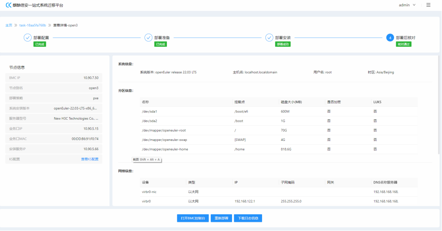Click the 核对通过 status badge
Image resolution: width=442 pixels, height=231 pixels.
(404, 44)
